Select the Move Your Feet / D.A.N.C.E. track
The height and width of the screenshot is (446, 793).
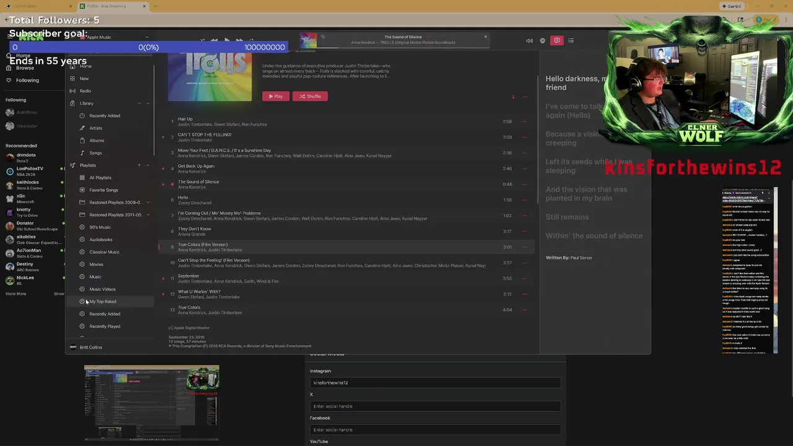coord(347,153)
